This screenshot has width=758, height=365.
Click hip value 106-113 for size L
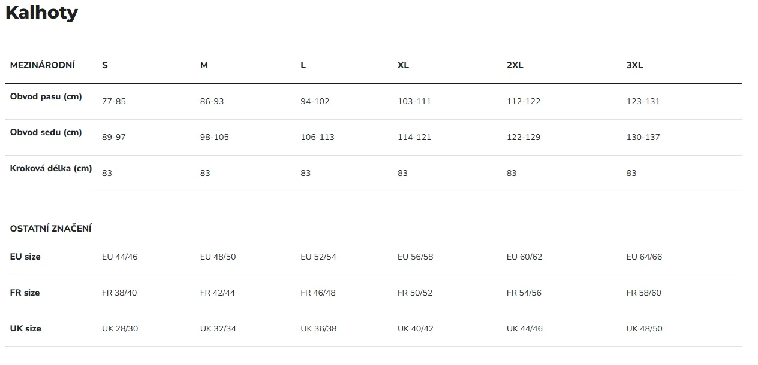click(x=317, y=137)
